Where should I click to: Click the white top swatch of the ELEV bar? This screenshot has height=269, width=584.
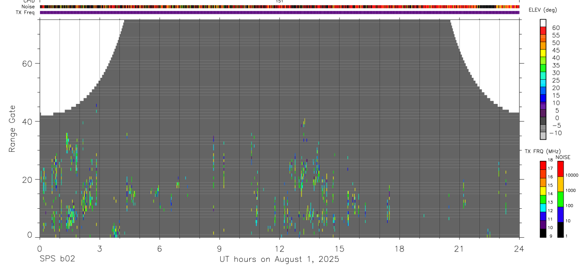coord(543,23)
